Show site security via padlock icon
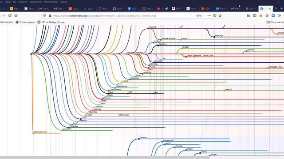Screen dimensions: 284x159 coord(50,16)
